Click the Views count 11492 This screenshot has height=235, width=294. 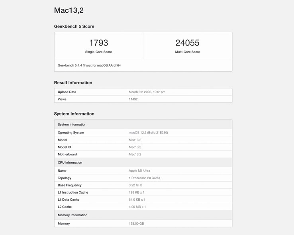(133, 99)
